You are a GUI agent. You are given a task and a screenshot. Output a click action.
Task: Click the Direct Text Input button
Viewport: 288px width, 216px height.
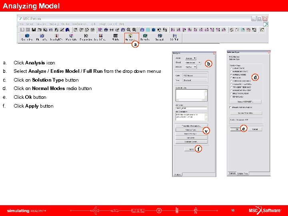pos(191,134)
